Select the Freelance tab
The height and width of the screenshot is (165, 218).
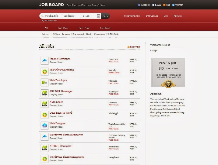(x=105, y=28)
